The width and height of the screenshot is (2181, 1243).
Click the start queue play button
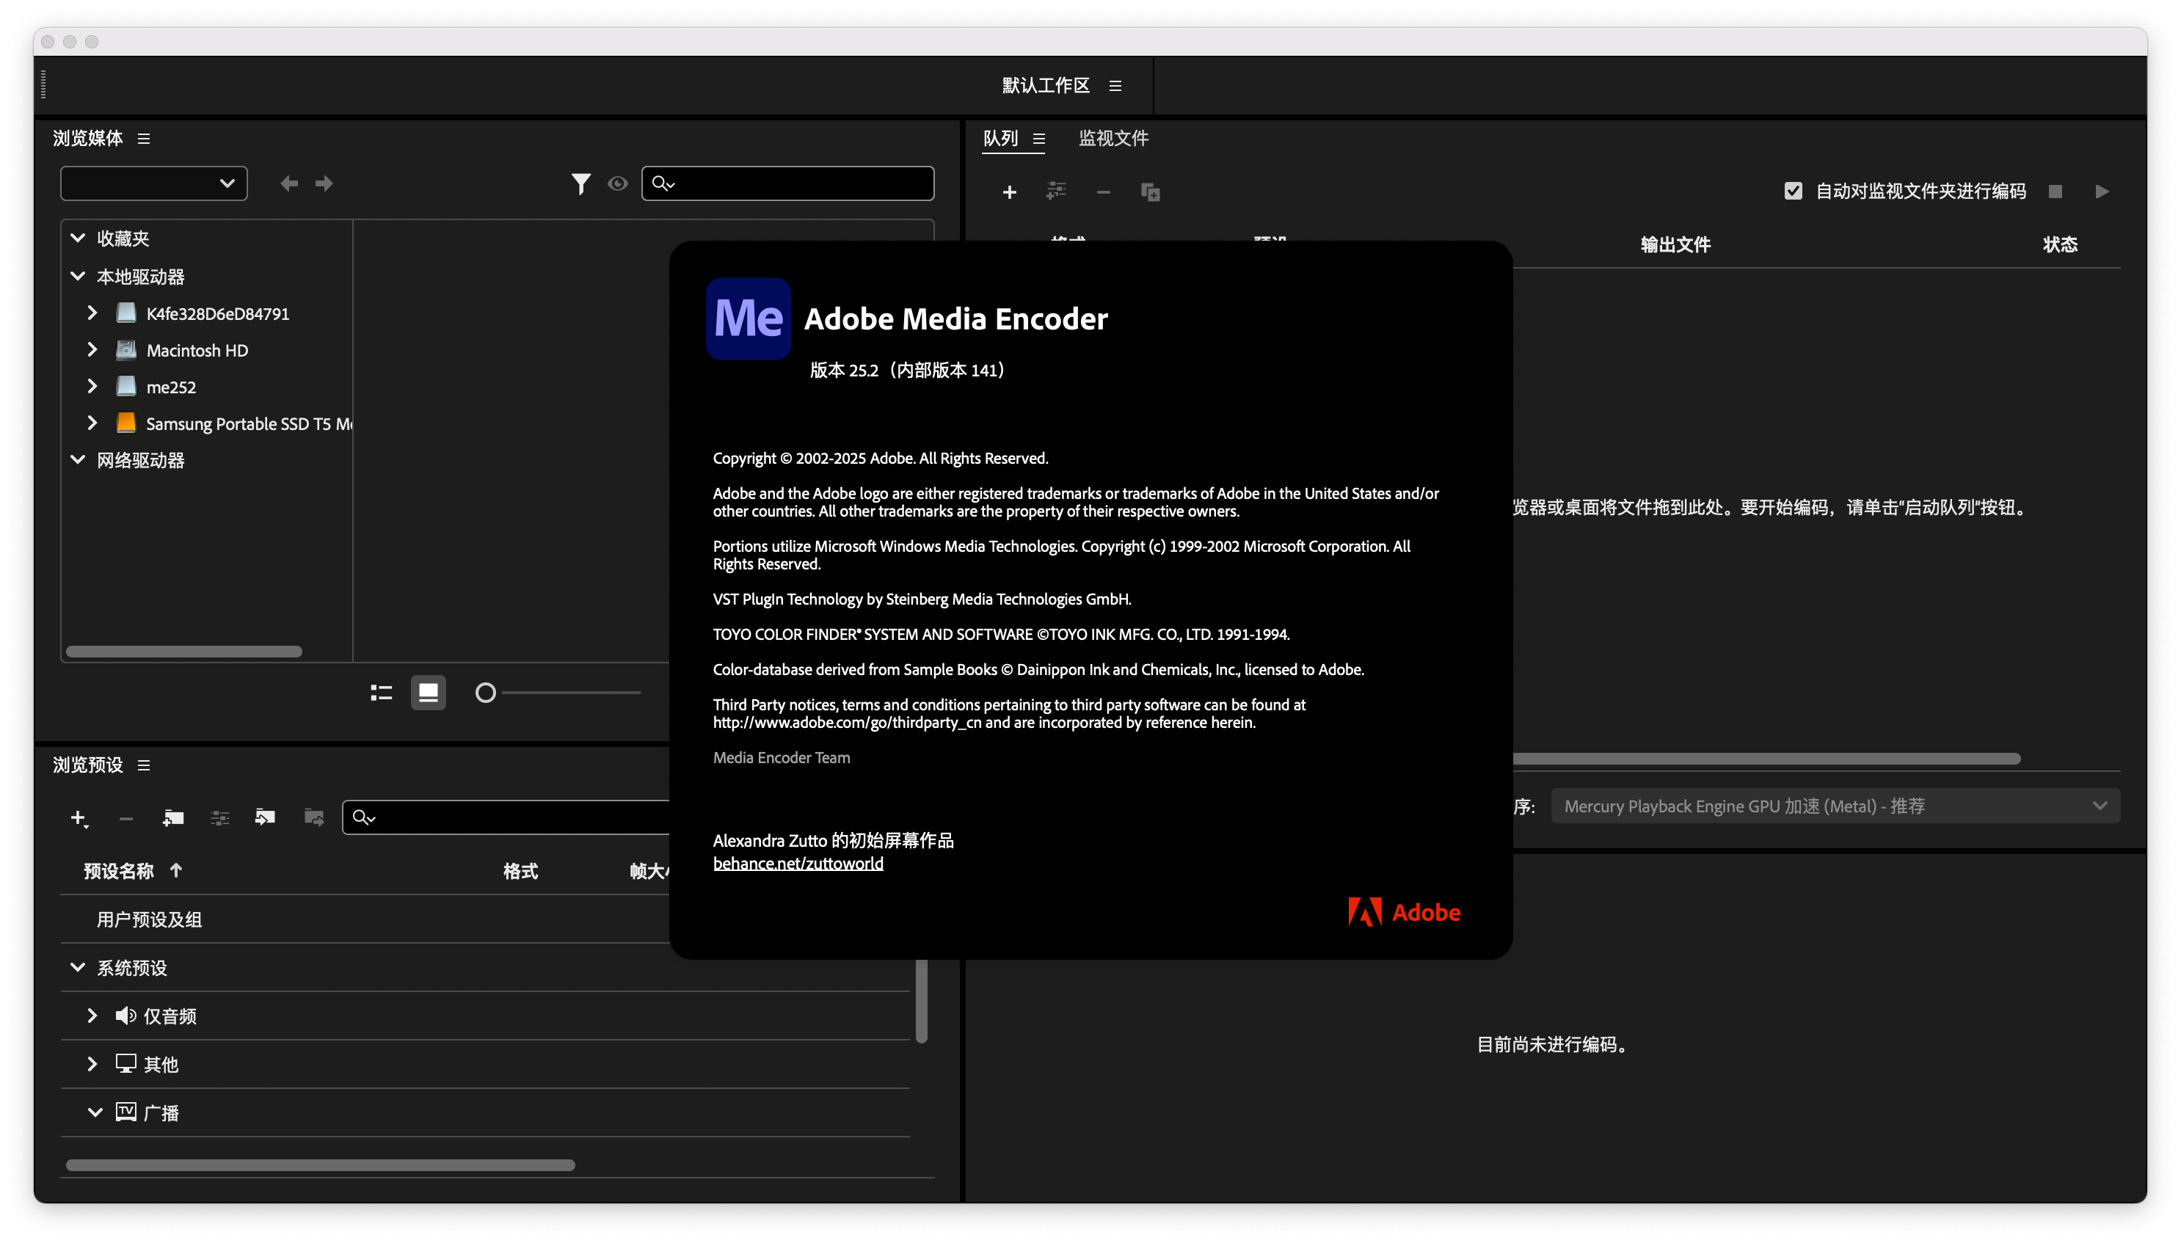click(2102, 192)
